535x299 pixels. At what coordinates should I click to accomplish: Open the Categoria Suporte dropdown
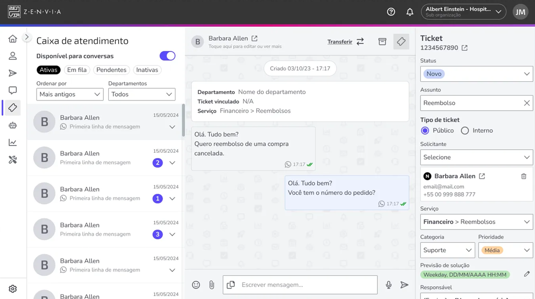(448, 250)
